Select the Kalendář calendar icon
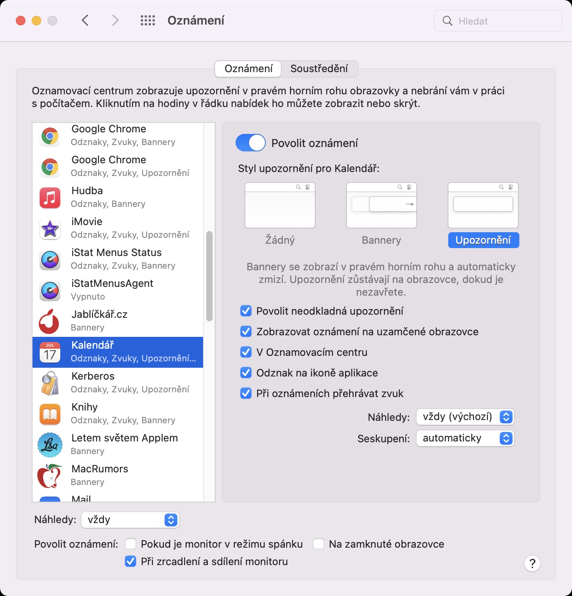This screenshot has height=596, width=572. pyautogui.click(x=50, y=352)
